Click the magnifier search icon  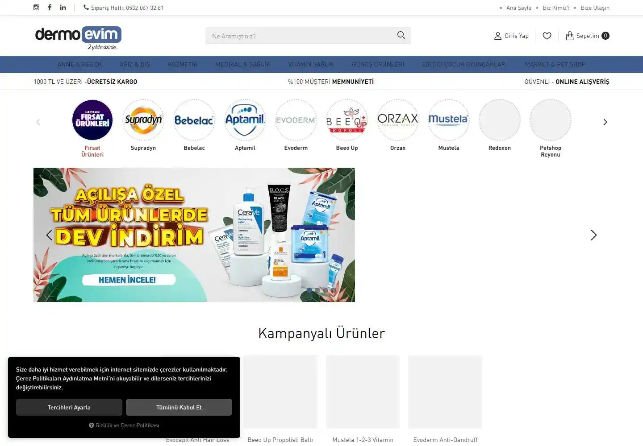pos(401,35)
